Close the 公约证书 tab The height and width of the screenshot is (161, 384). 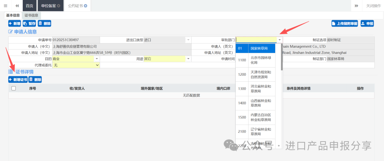[x=85, y=6]
